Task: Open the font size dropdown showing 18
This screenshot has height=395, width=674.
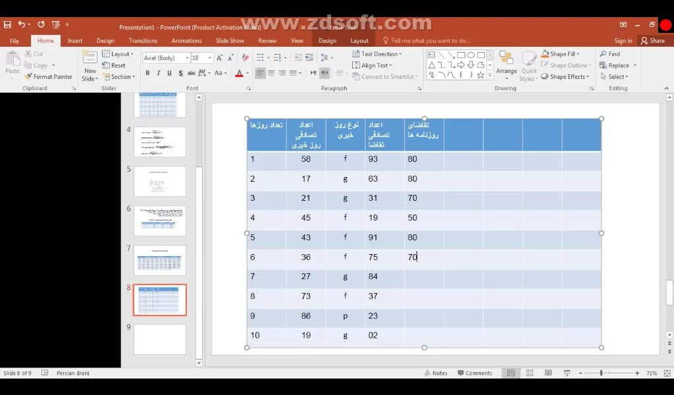Action: (210, 57)
